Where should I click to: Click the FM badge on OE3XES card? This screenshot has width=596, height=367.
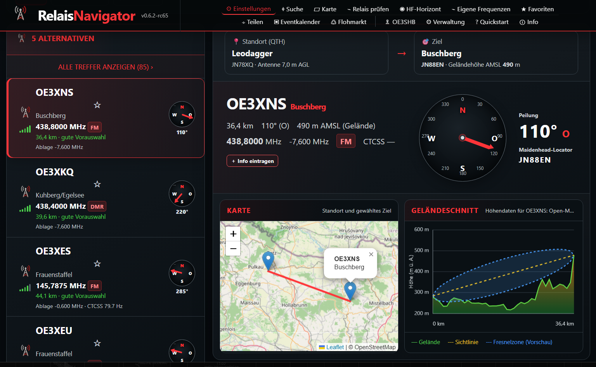point(95,286)
